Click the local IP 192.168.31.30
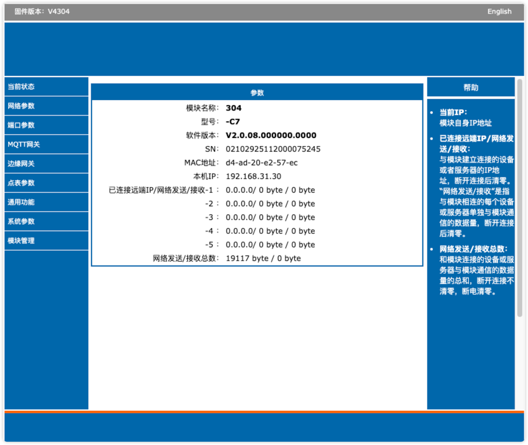Screen dimensions: 528x445 pos(253,177)
